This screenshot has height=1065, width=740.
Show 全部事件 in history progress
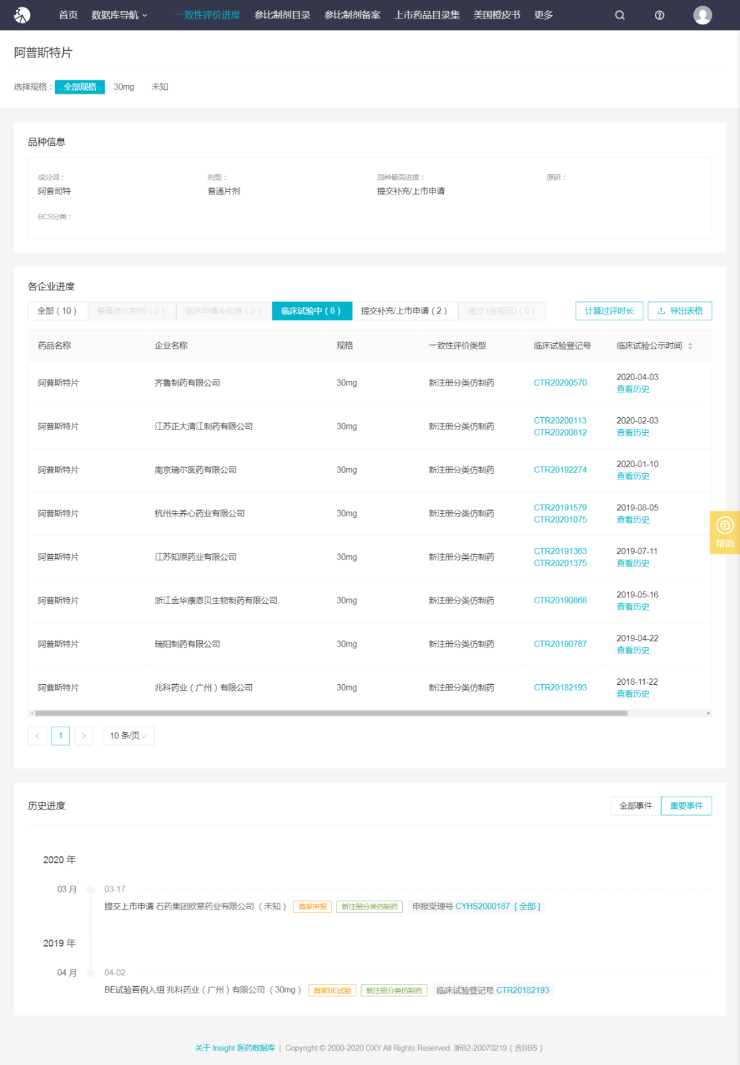[x=635, y=806]
